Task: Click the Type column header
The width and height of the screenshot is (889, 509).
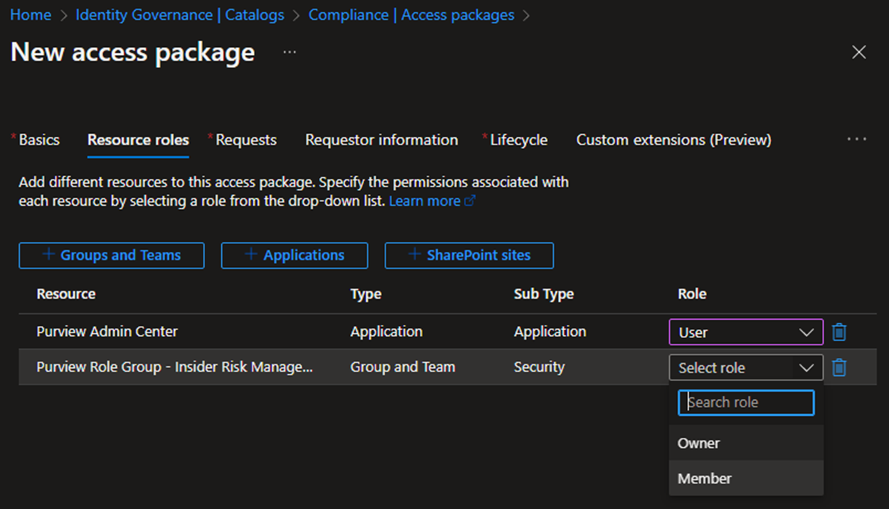Action: (x=366, y=294)
